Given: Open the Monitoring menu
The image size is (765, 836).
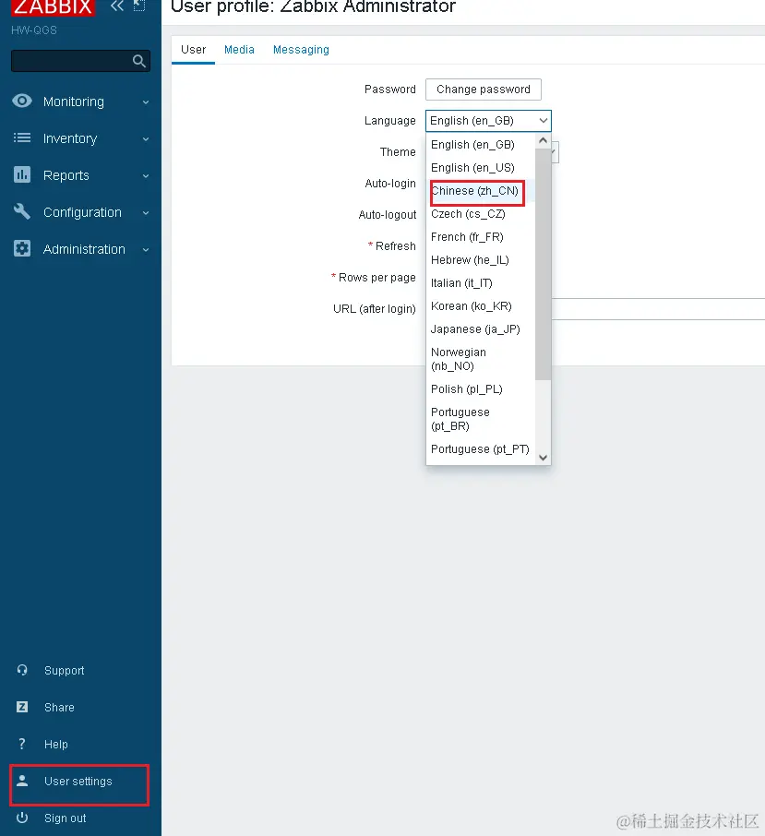Looking at the screenshot, I should pyautogui.click(x=74, y=102).
